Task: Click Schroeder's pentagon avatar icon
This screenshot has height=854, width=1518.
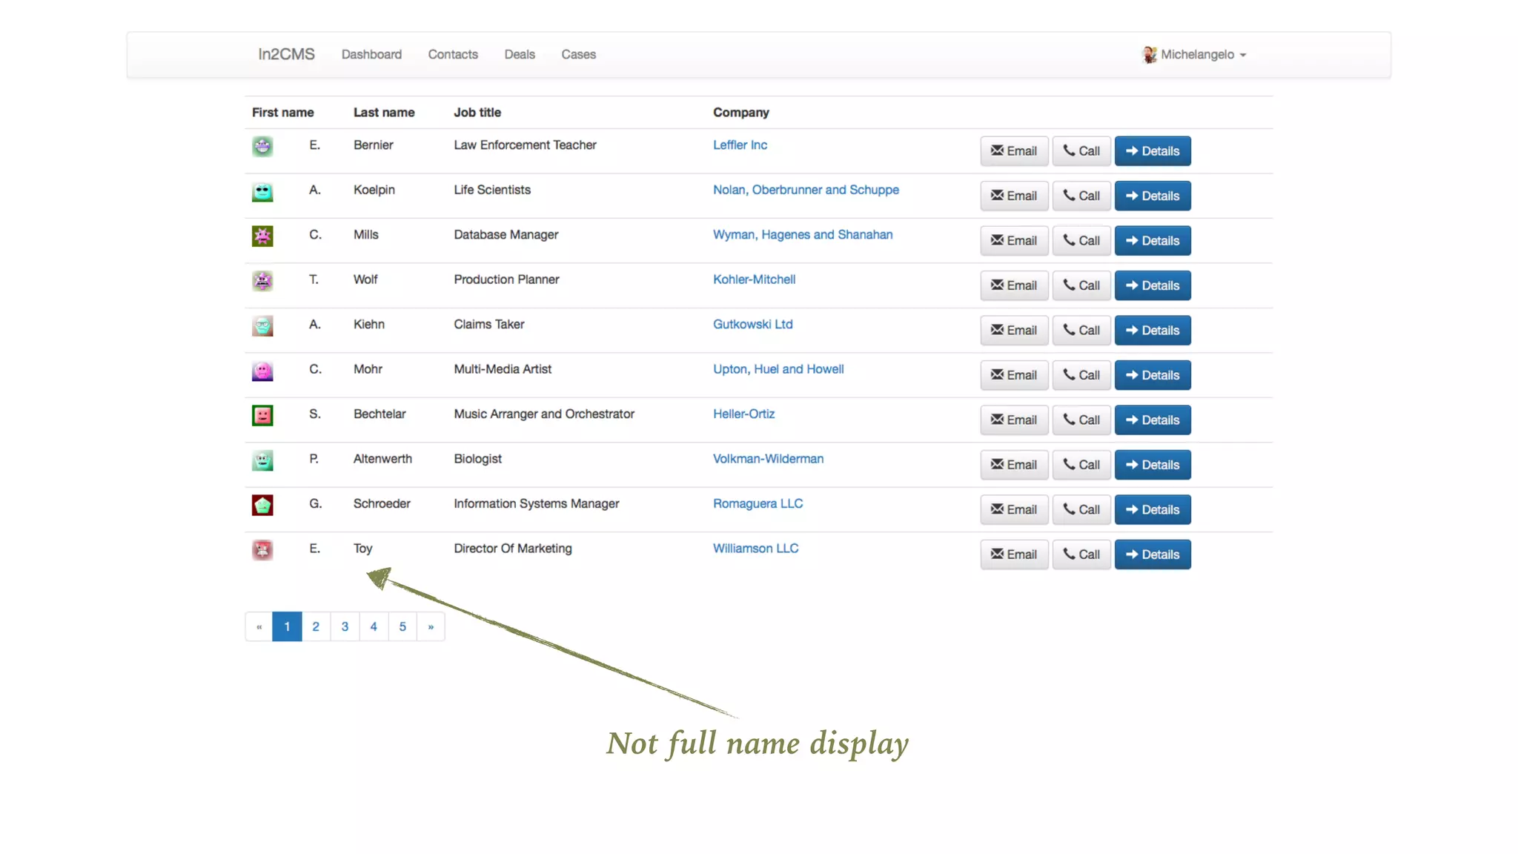Action: point(262,506)
